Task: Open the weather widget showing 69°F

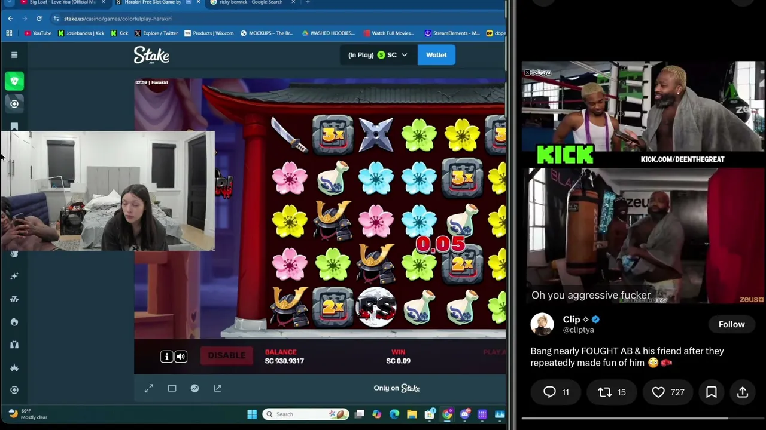Action: pyautogui.click(x=28, y=414)
